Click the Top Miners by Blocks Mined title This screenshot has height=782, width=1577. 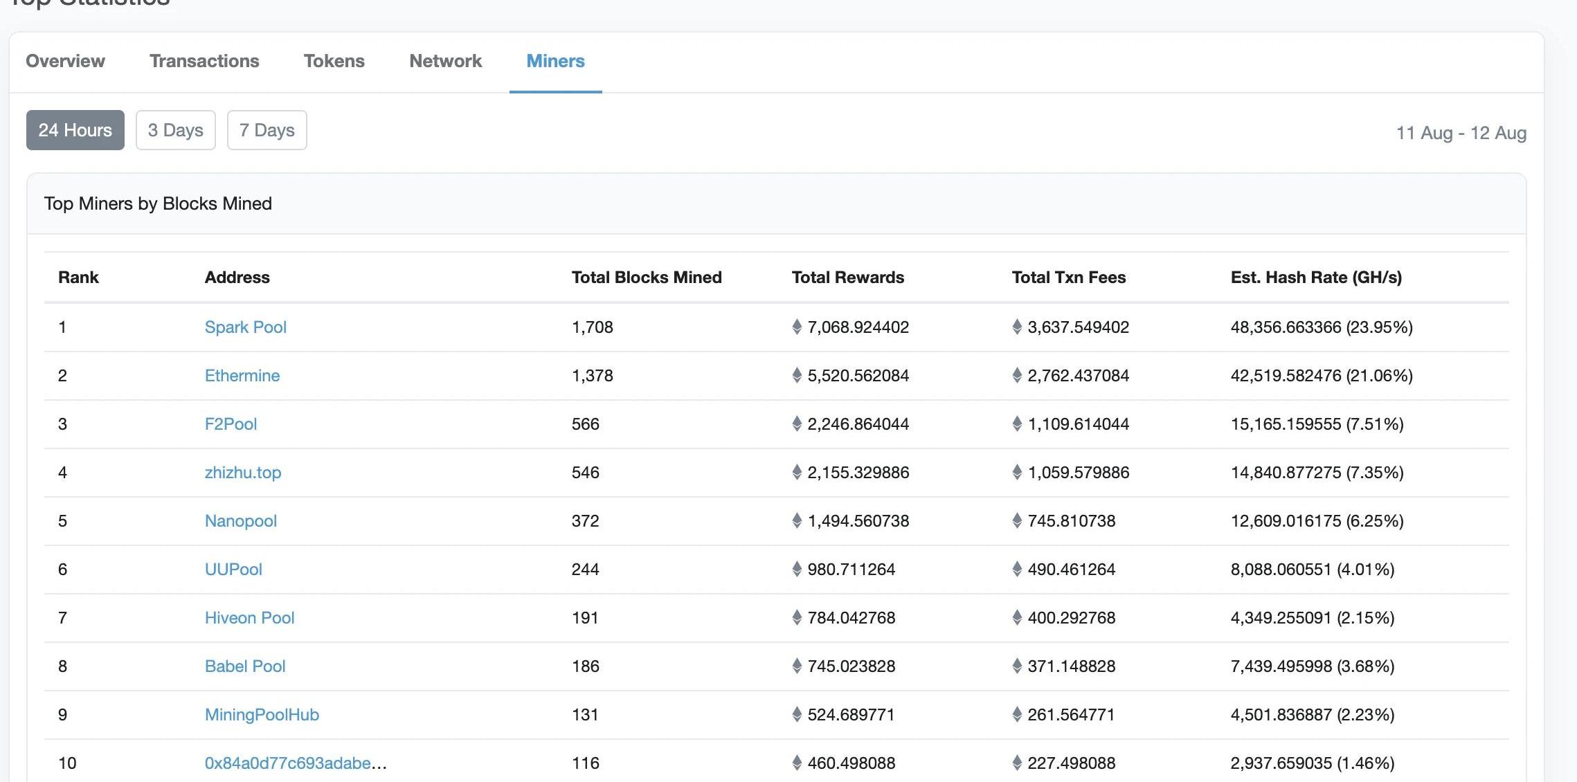[x=158, y=203]
